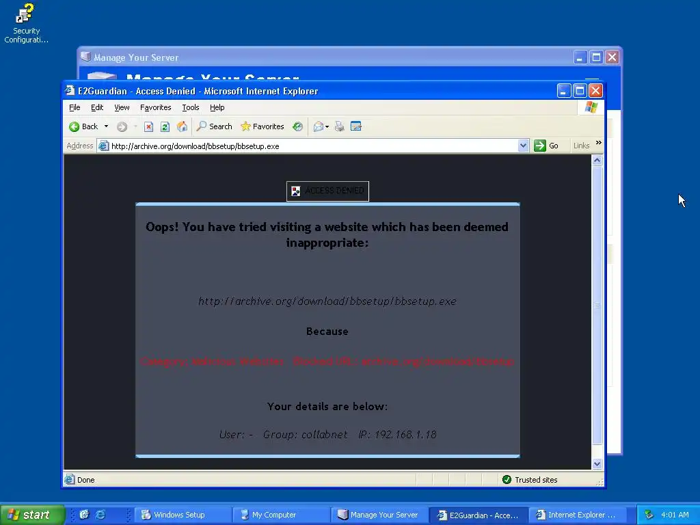Open the Start menu
The image size is (700, 525).
pos(32,515)
